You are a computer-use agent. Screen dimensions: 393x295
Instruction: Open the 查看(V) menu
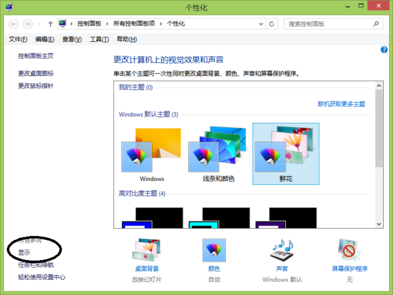tap(72, 39)
